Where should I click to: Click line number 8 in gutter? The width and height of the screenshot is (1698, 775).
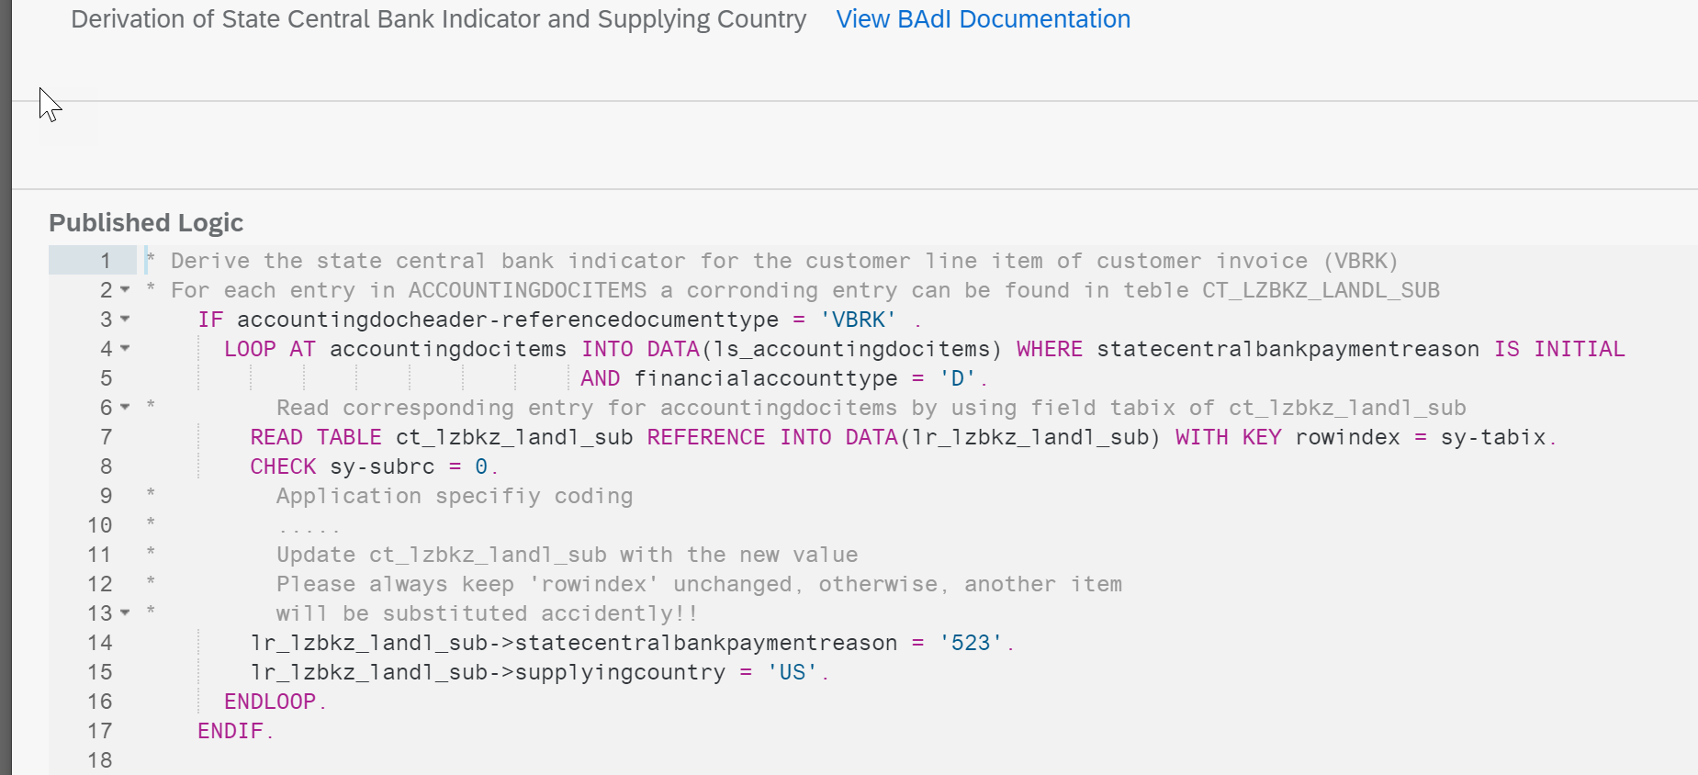106,466
